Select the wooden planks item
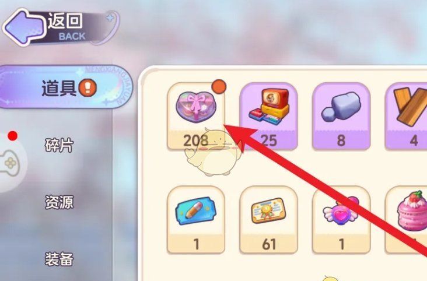The width and height of the screenshot is (427, 281). (407, 116)
